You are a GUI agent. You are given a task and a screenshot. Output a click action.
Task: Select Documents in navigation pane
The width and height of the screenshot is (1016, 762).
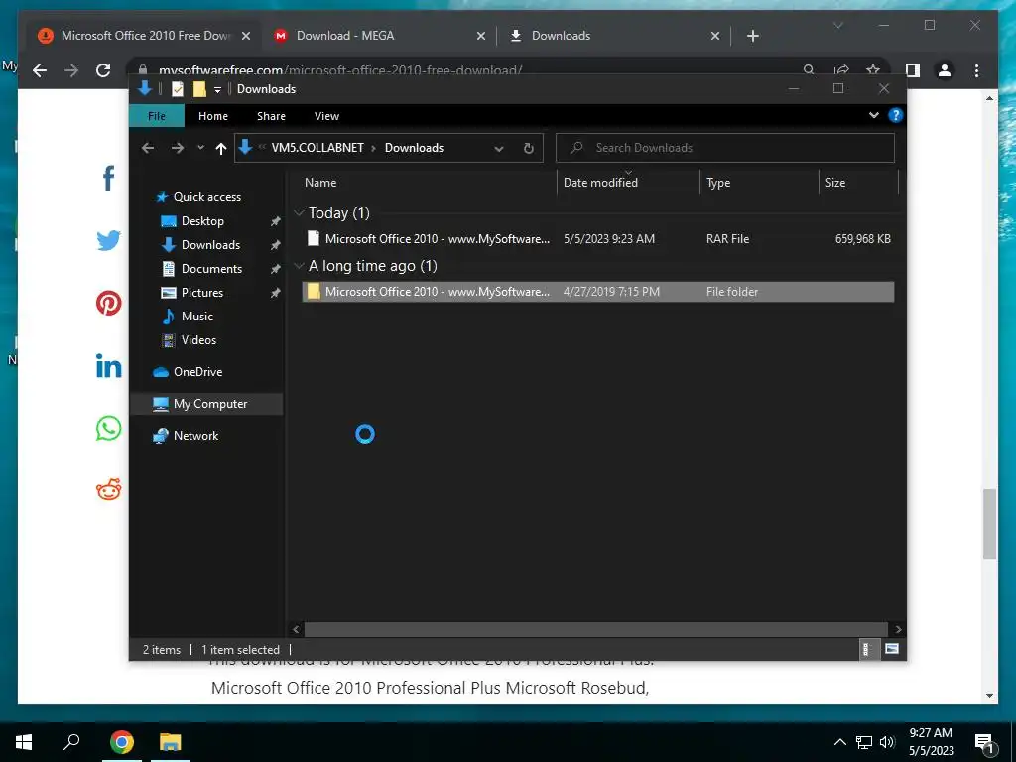pos(211,269)
